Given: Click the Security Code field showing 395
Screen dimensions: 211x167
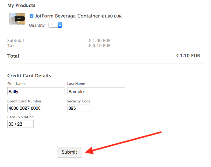Looking at the screenshot, I should [79, 108].
